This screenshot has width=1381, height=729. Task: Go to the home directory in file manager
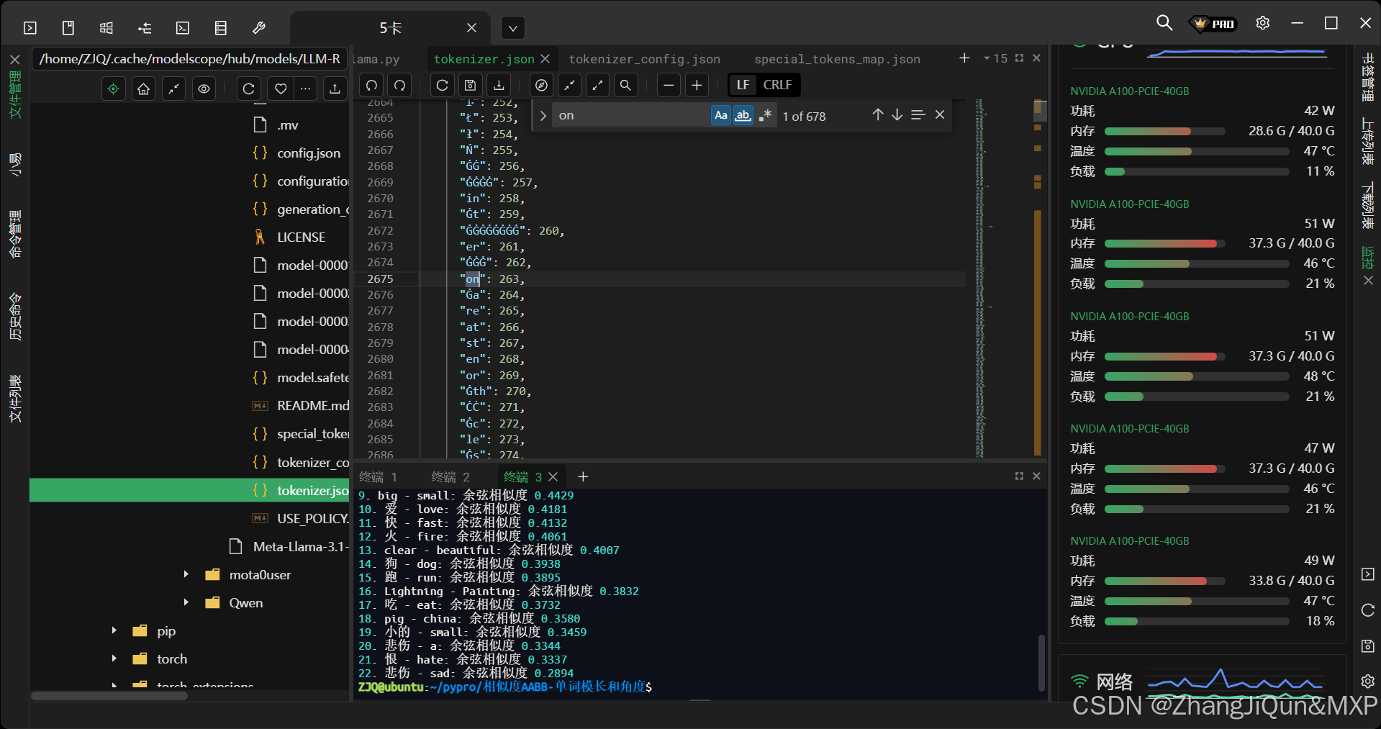(x=144, y=89)
